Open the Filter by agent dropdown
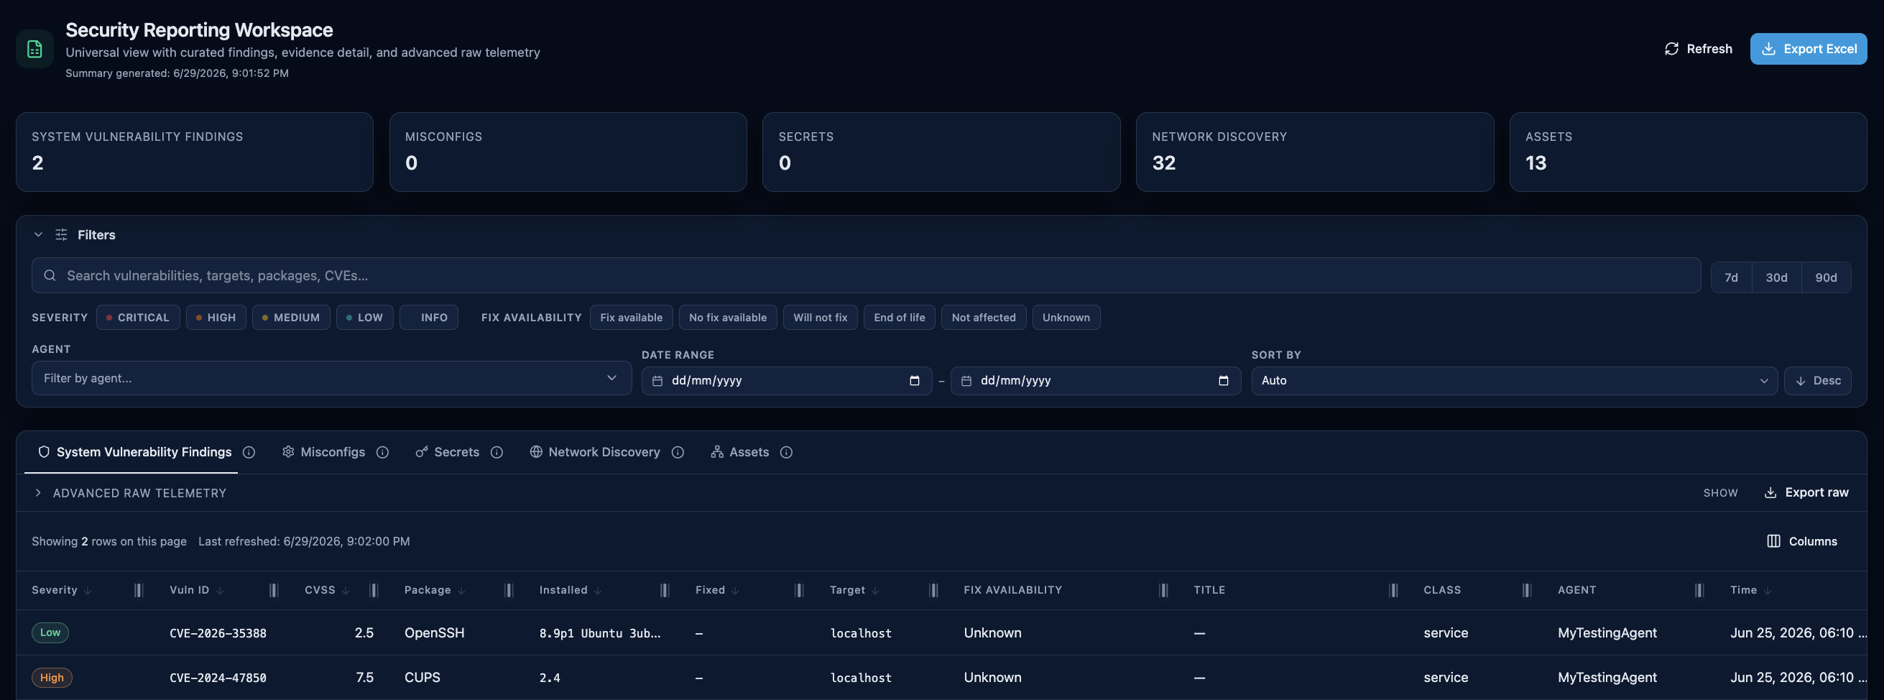The height and width of the screenshot is (700, 1884). [331, 378]
